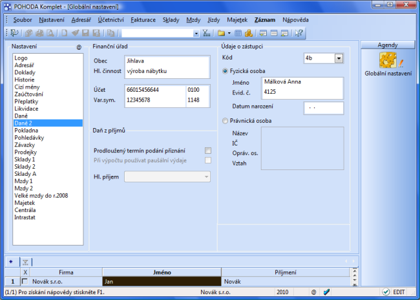Select Velké mzdy do r.2008 in list
This screenshot has width=420, height=300.
[48, 195]
